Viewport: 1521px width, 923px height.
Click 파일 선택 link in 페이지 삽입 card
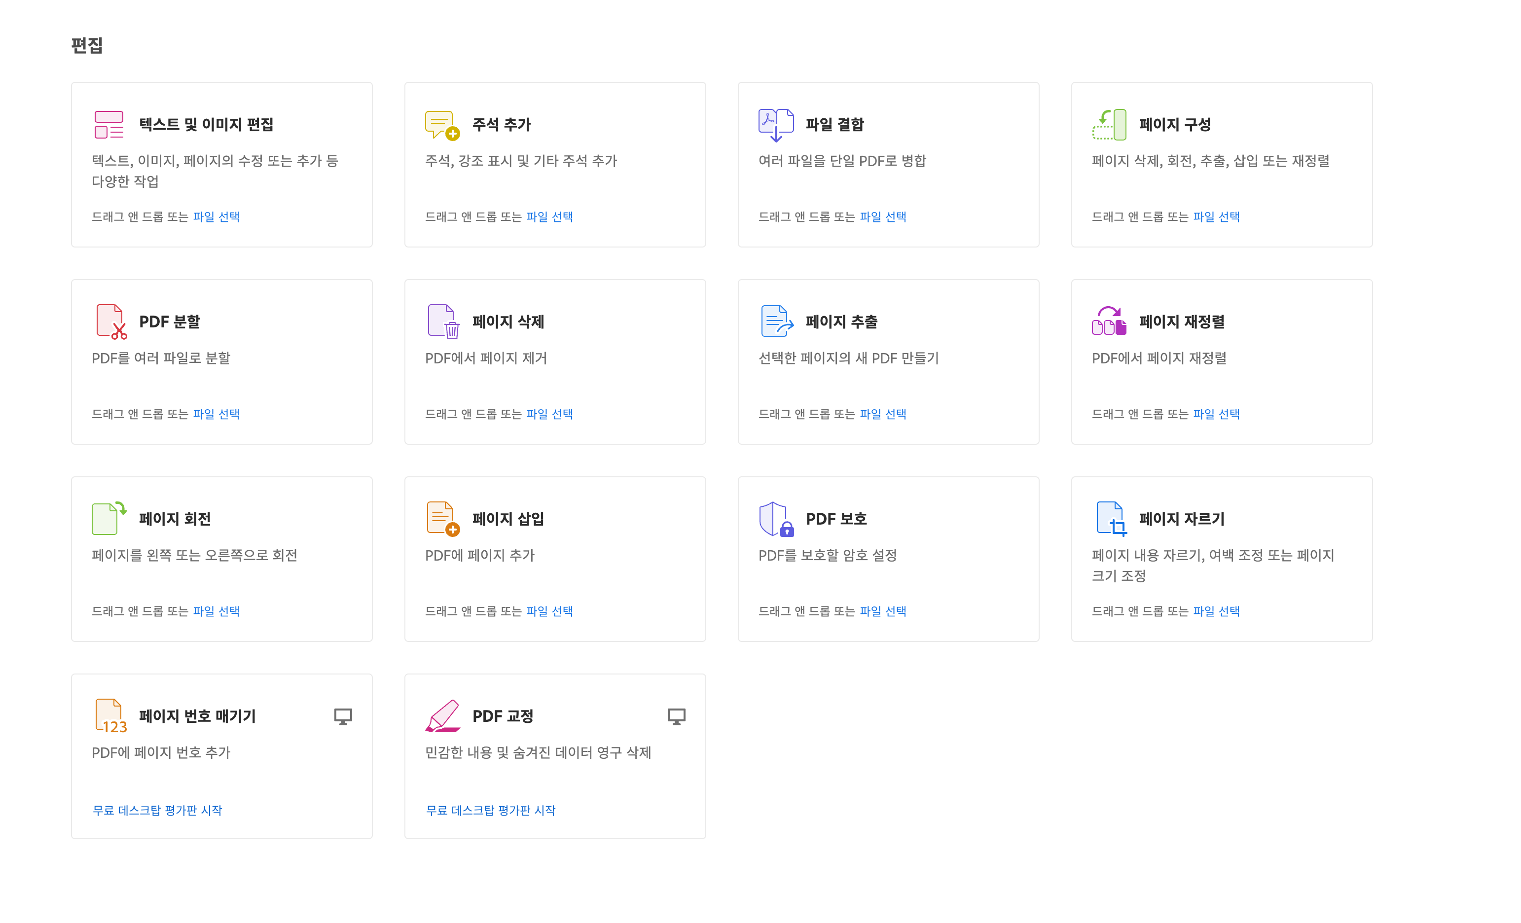549,611
